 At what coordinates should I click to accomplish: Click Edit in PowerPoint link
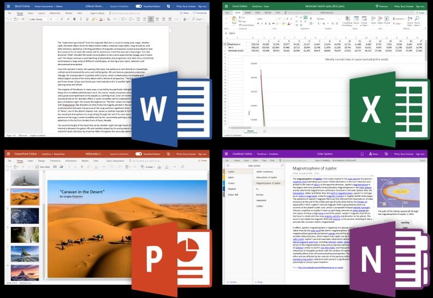pyautogui.click(x=115, y=161)
